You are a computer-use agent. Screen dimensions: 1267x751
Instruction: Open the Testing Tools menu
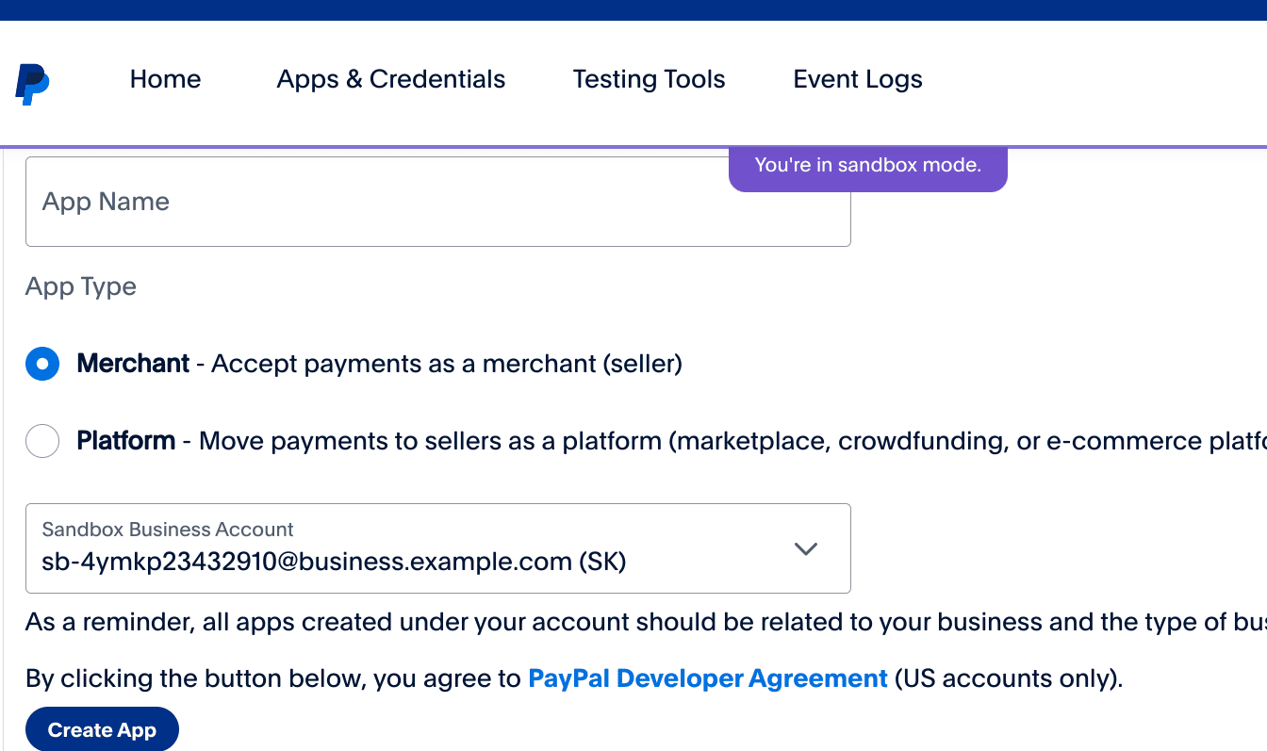pyautogui.click(x=649, y=79)
